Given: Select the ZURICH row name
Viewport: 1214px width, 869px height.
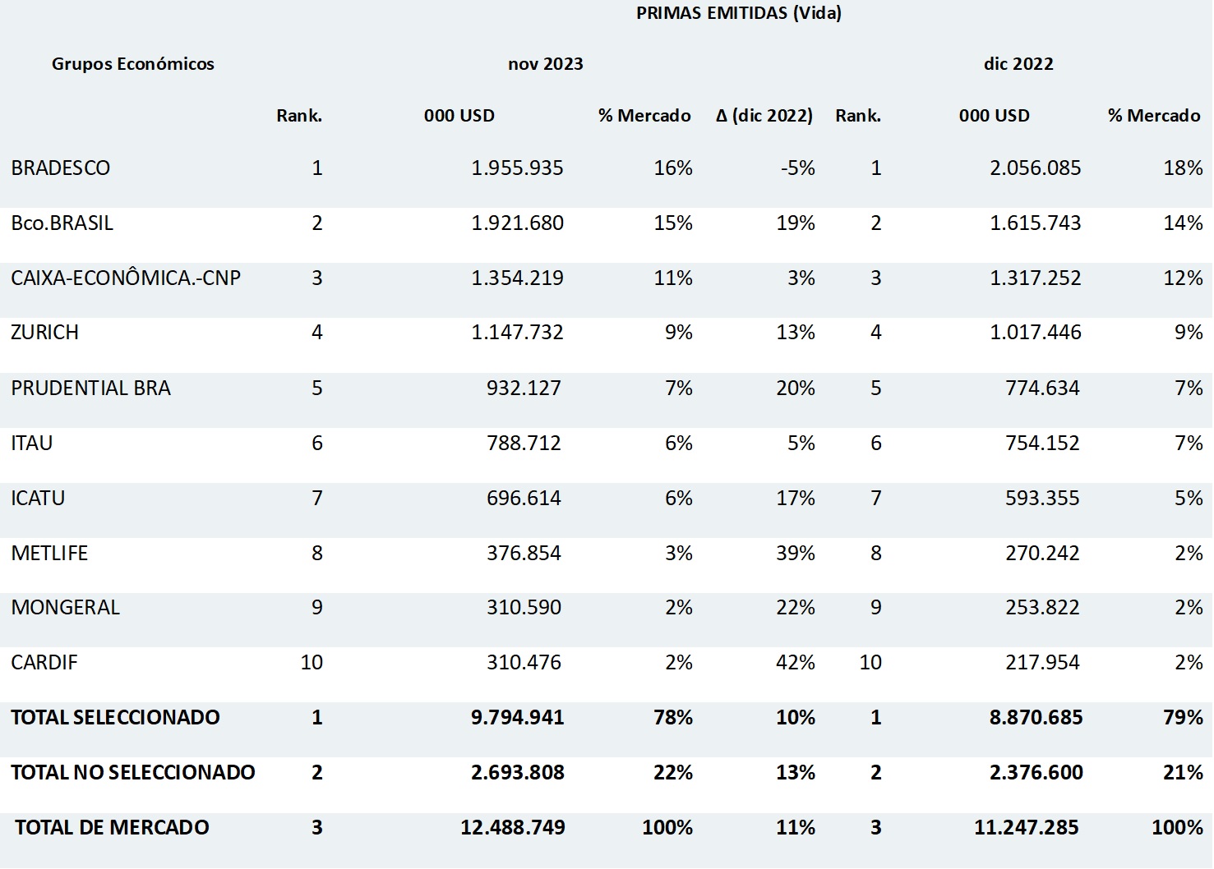Looking at the screenshot, I should (x=45, y=333).
